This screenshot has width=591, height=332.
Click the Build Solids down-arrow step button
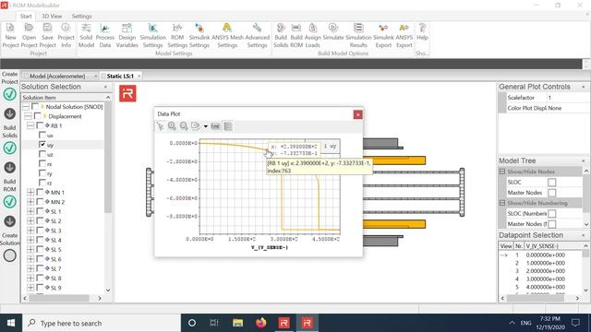point(10,113)
